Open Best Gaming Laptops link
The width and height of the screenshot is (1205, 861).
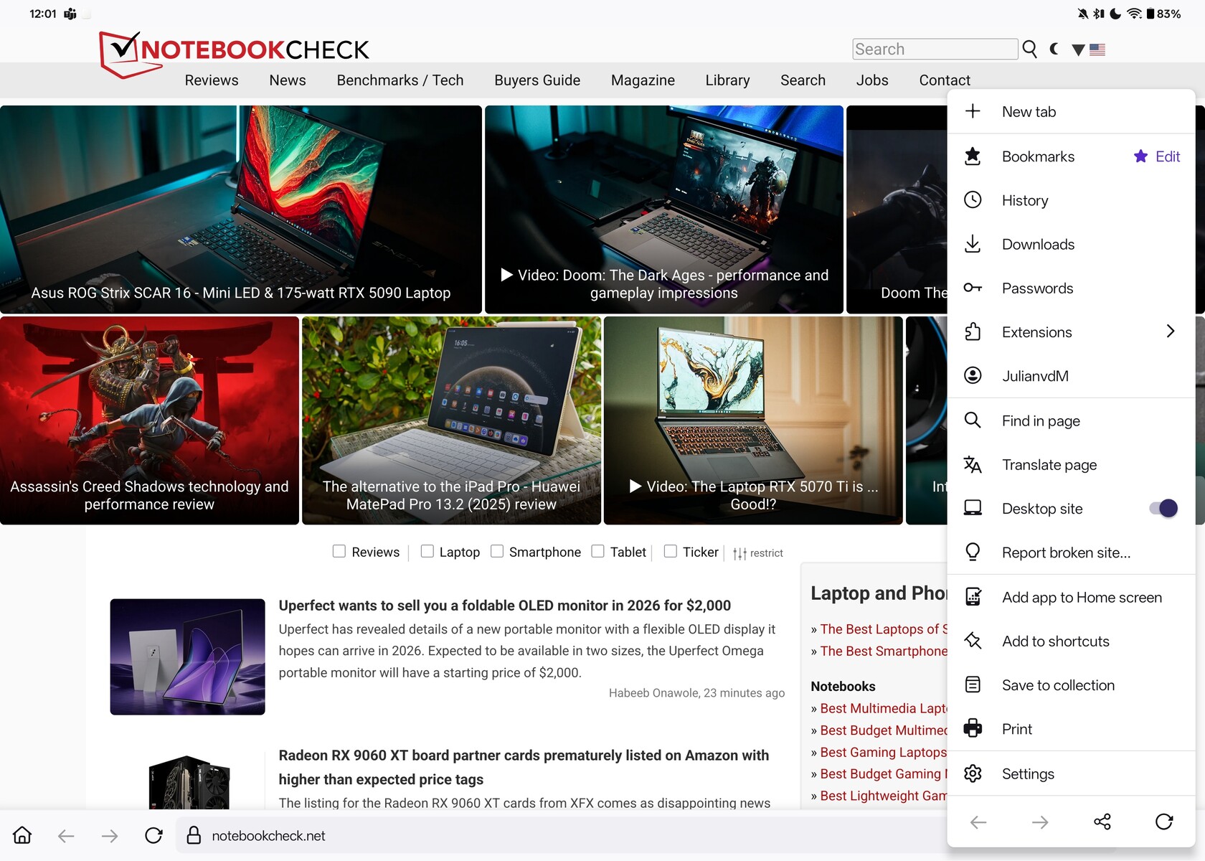pos(883,752)
